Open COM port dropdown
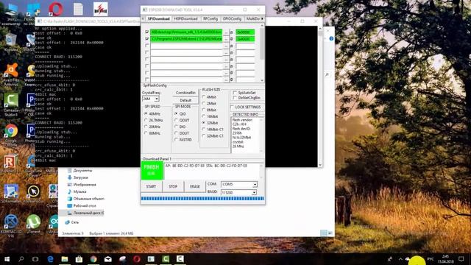Image resolution: width=471 pixels, height=265 pixels. click(255, 184)
